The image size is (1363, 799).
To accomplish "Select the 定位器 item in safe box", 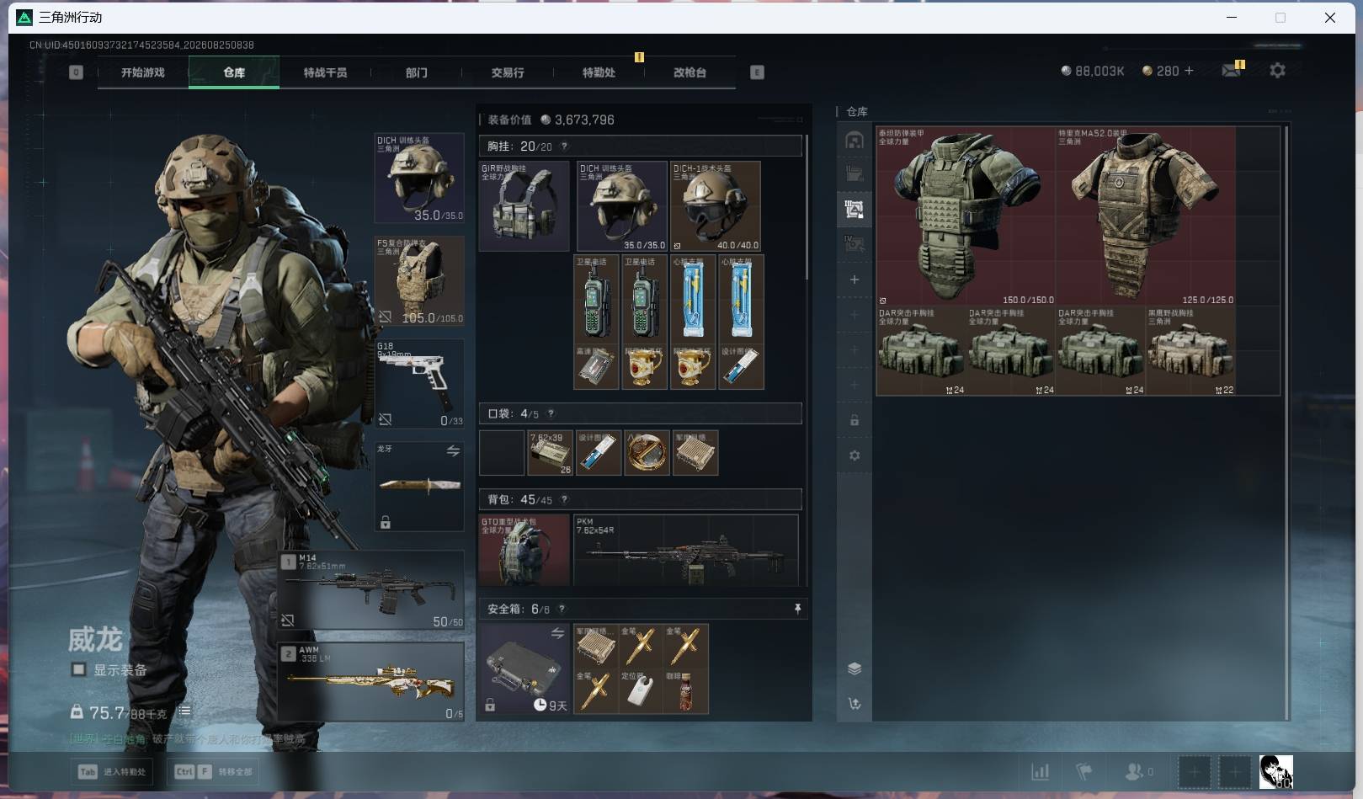I will [x=640, y=691].
